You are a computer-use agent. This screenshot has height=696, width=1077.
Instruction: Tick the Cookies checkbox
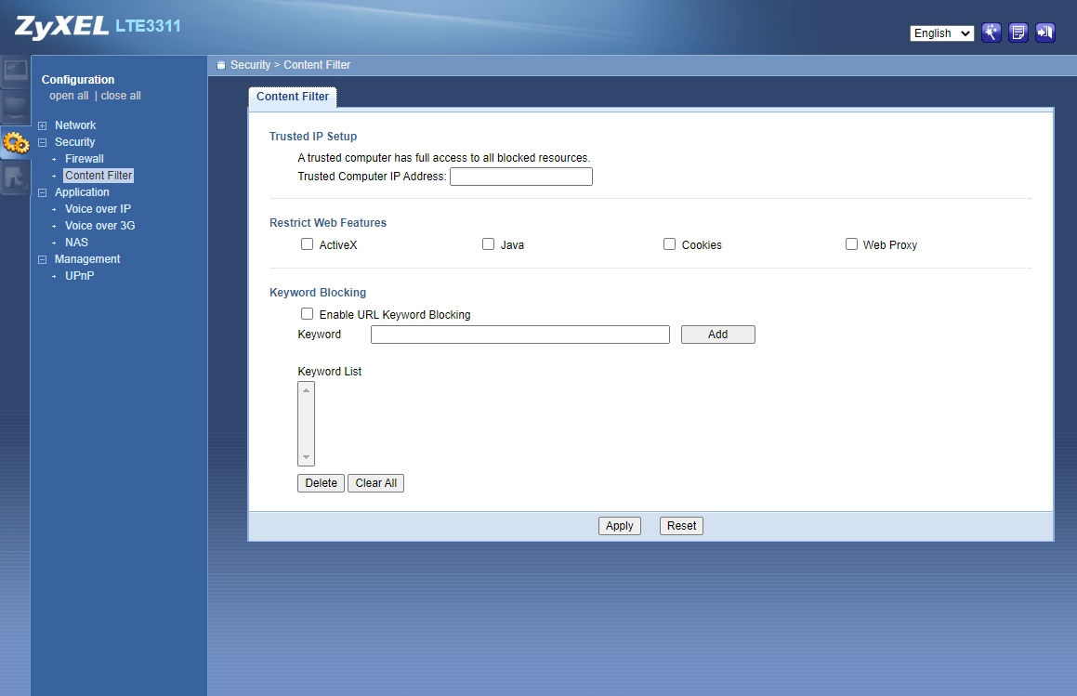click(x=669, y=244)
